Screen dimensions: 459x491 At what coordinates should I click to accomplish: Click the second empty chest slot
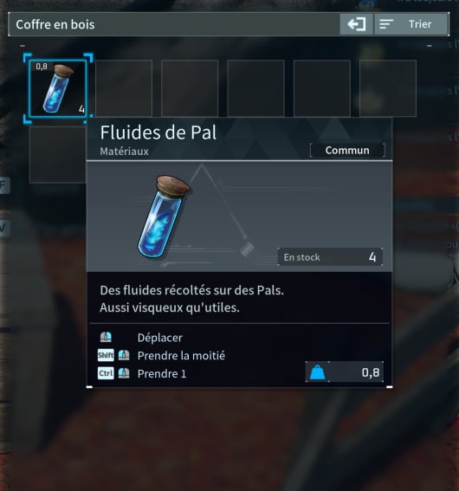[124, 88]
